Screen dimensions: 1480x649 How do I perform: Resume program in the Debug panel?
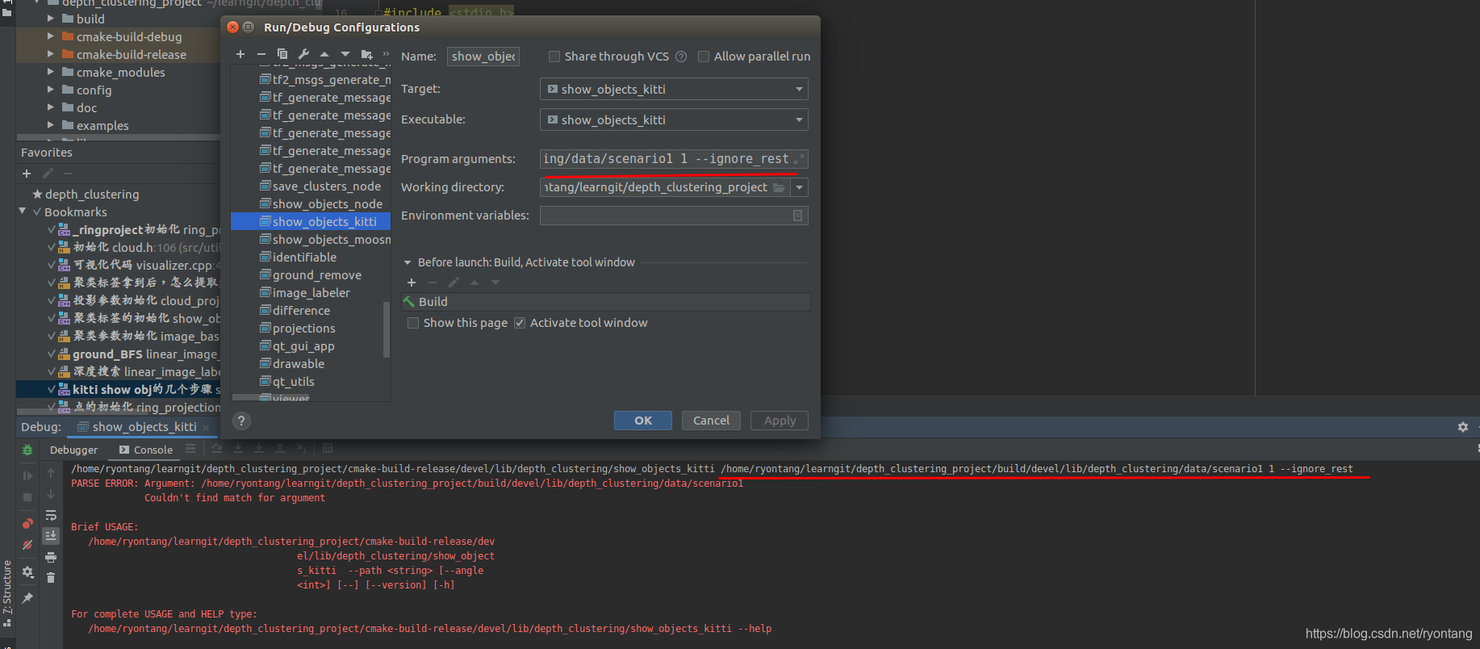(x=27, y=475)
